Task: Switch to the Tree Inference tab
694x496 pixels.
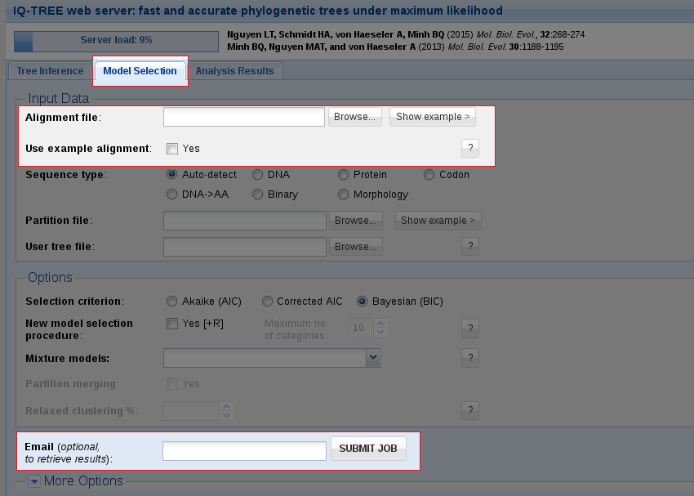Action: (50, 71)
